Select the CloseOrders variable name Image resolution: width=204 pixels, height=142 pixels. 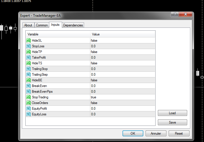tap(40, 103)
